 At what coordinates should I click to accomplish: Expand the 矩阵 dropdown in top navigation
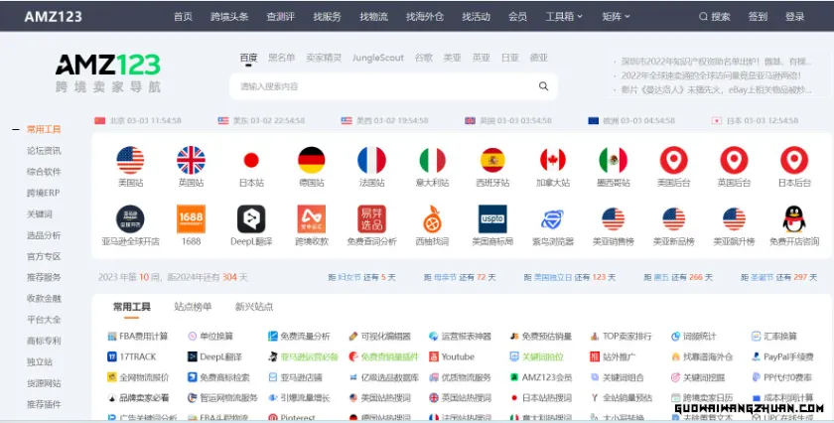616,17
